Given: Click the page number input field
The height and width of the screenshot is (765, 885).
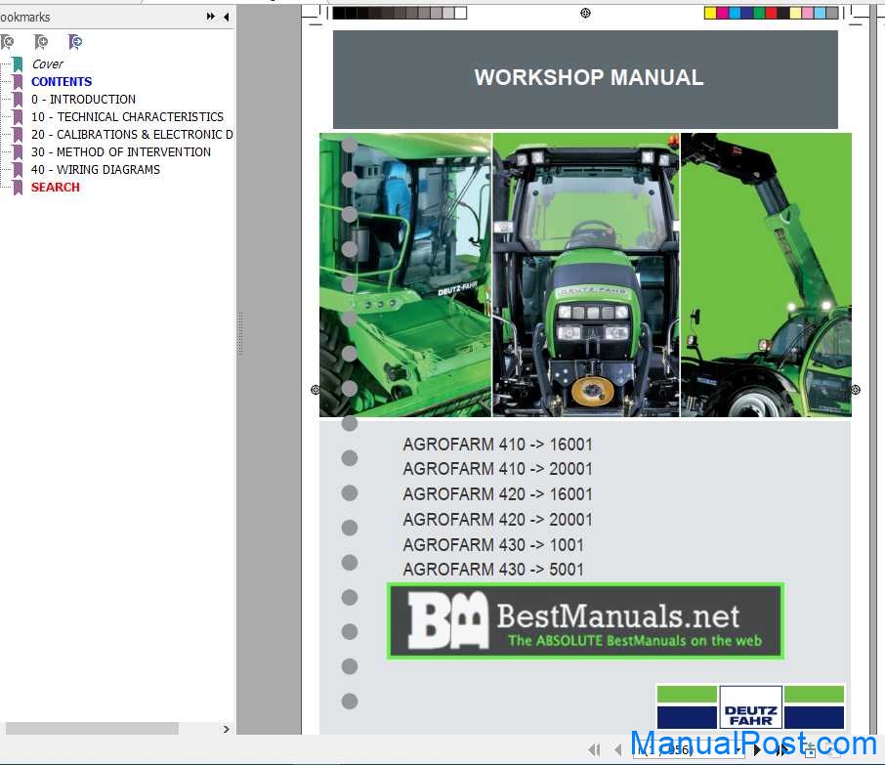Looking at the screenshot, I should point(688,749).
